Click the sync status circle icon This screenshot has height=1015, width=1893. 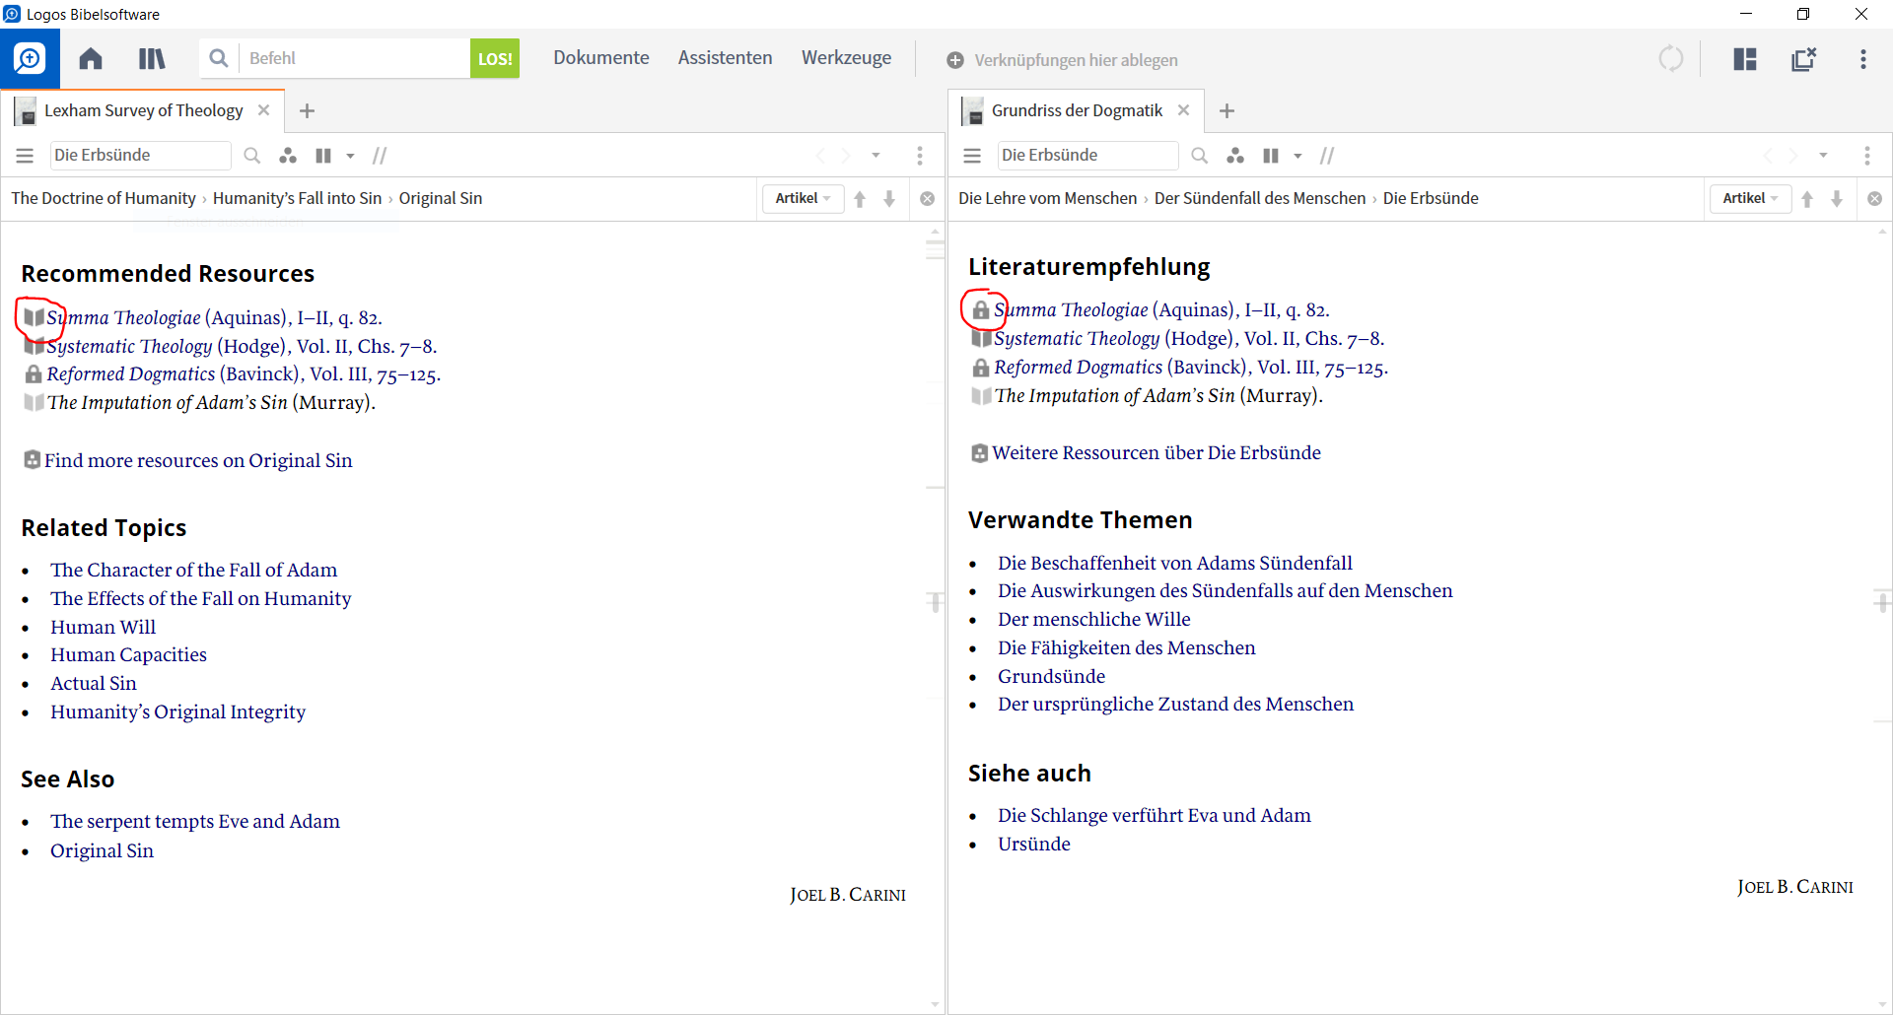pyautogui.click(x=1671, y=59)
